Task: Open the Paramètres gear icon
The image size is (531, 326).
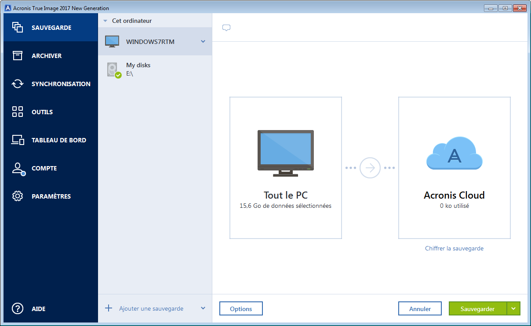Action: tap(18, 196)
